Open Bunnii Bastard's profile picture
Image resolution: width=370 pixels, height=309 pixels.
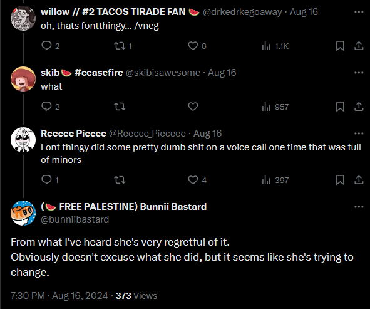(23, 213)
